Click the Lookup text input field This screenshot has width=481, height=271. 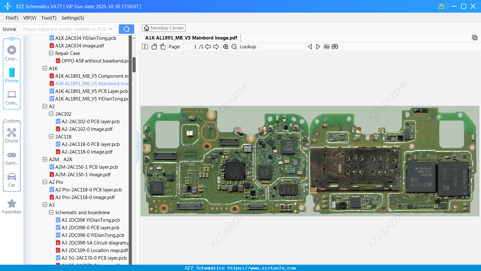click(282, 47)
